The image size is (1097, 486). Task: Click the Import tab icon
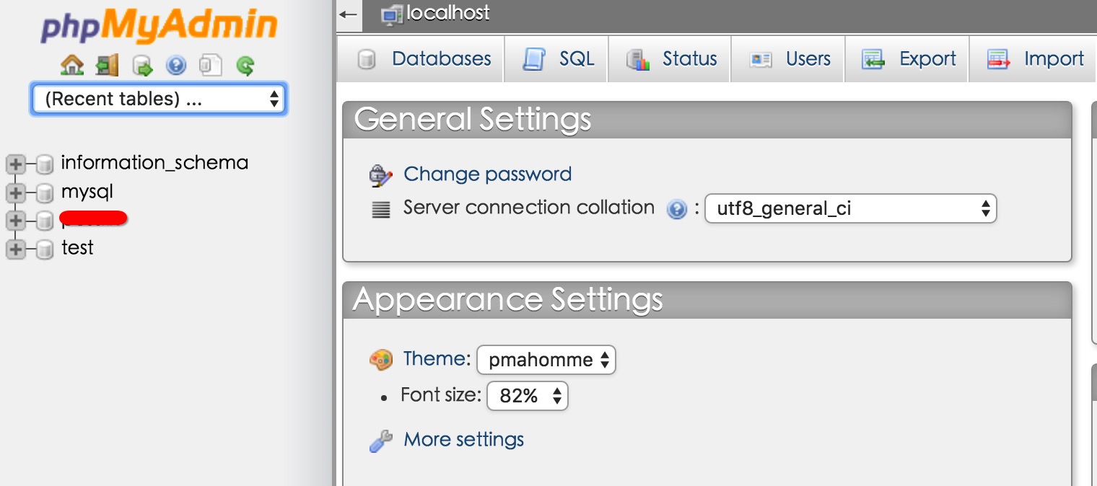click(999, 60)
